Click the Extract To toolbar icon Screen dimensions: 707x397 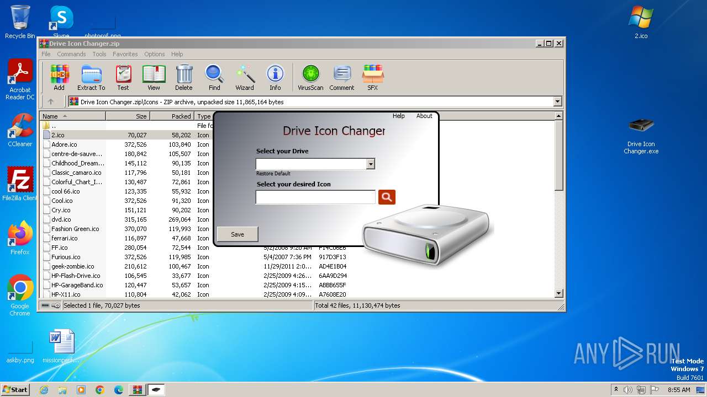click(x=91, y=77)
